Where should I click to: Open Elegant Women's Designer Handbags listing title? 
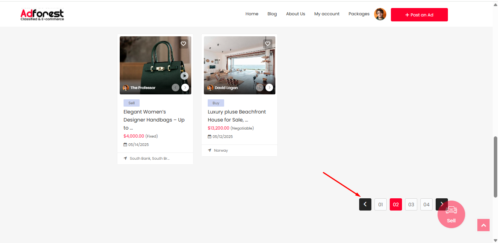154,120
